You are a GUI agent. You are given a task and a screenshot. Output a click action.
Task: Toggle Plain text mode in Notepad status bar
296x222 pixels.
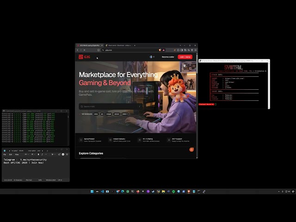(x=29, y=180)
